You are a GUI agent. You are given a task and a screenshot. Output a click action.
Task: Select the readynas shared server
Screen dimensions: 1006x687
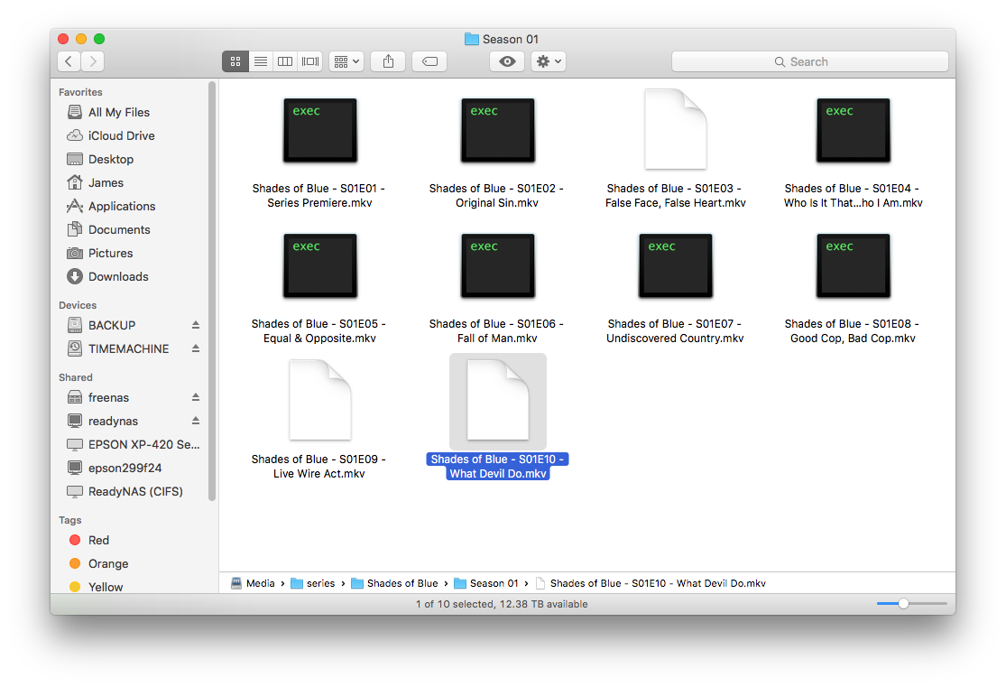point(113,422)
